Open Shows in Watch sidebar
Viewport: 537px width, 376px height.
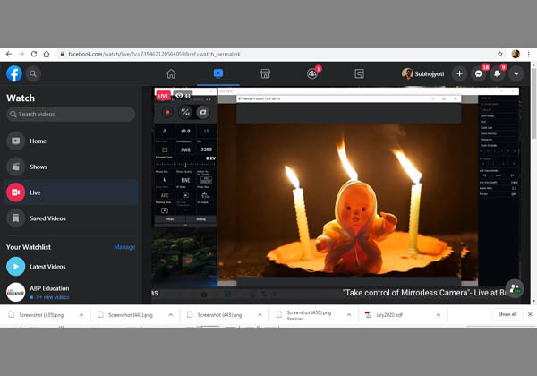pyautogui.click(x=71, y=167)
